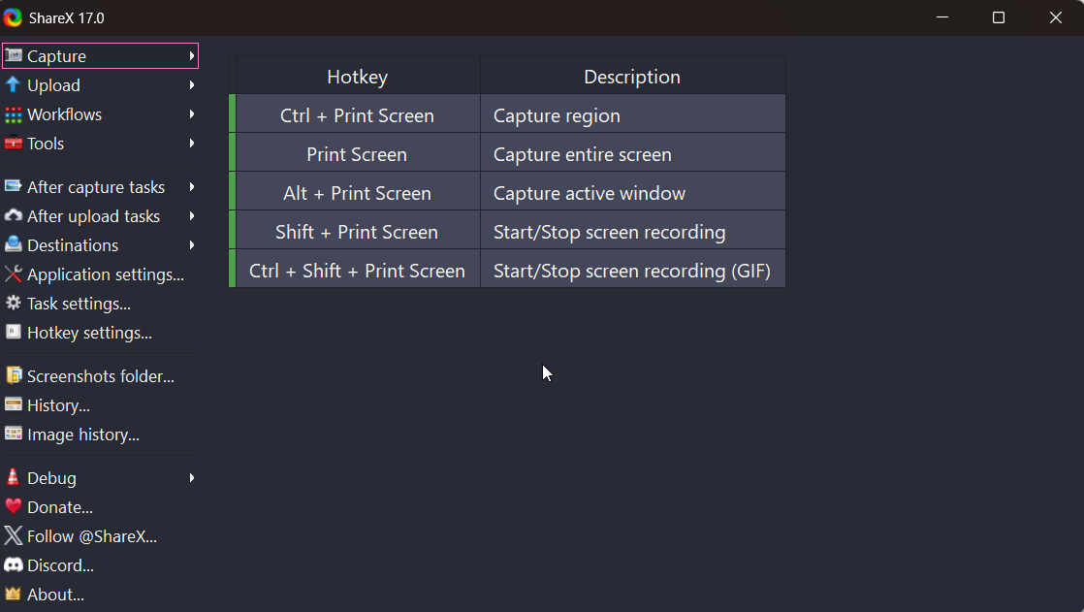Expand the Capture submenu arrow
Screen dimensions: 1084x612
point(192,56)
